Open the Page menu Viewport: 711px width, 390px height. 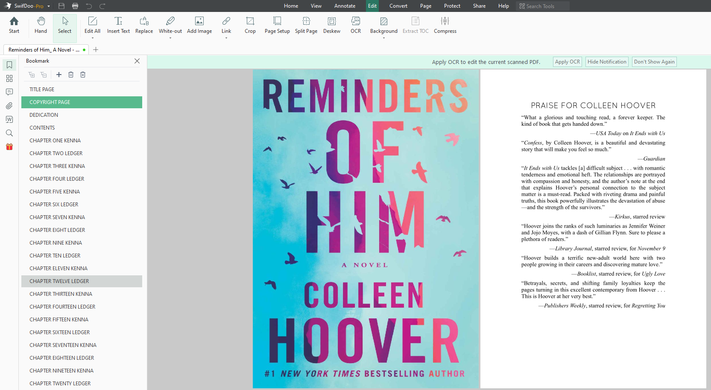[426, 6]
